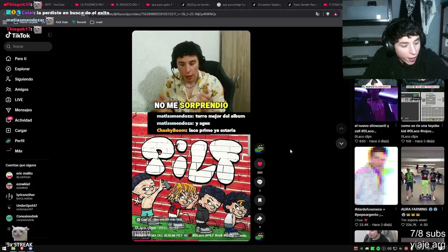Click the #PILF hashtag in the caption
Viewport: 448px width, 252px height.
209,236
